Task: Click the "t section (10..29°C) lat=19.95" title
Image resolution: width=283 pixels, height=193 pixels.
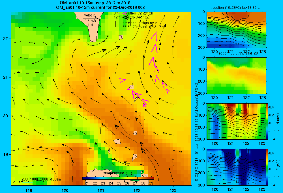Action: (x=235, y=8)
